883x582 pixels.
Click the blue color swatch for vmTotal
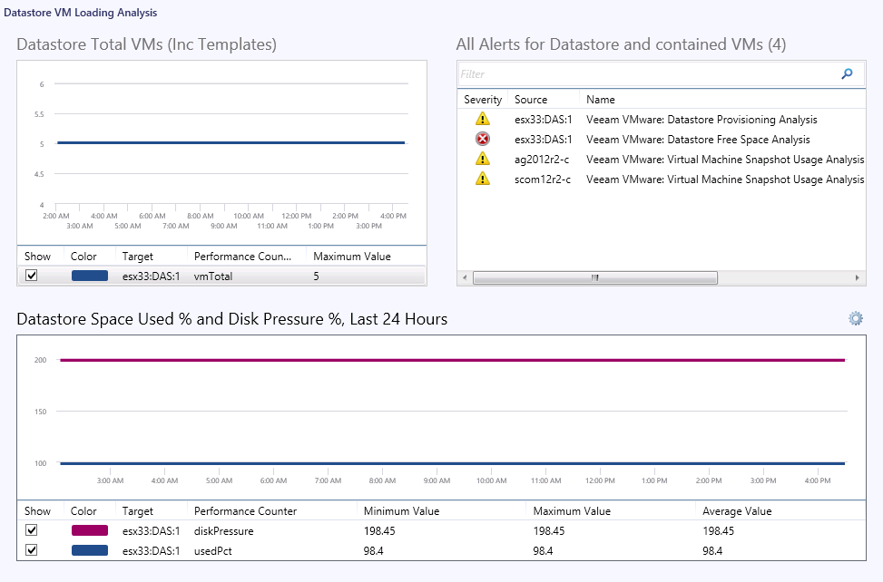click(x=88, y=275)
